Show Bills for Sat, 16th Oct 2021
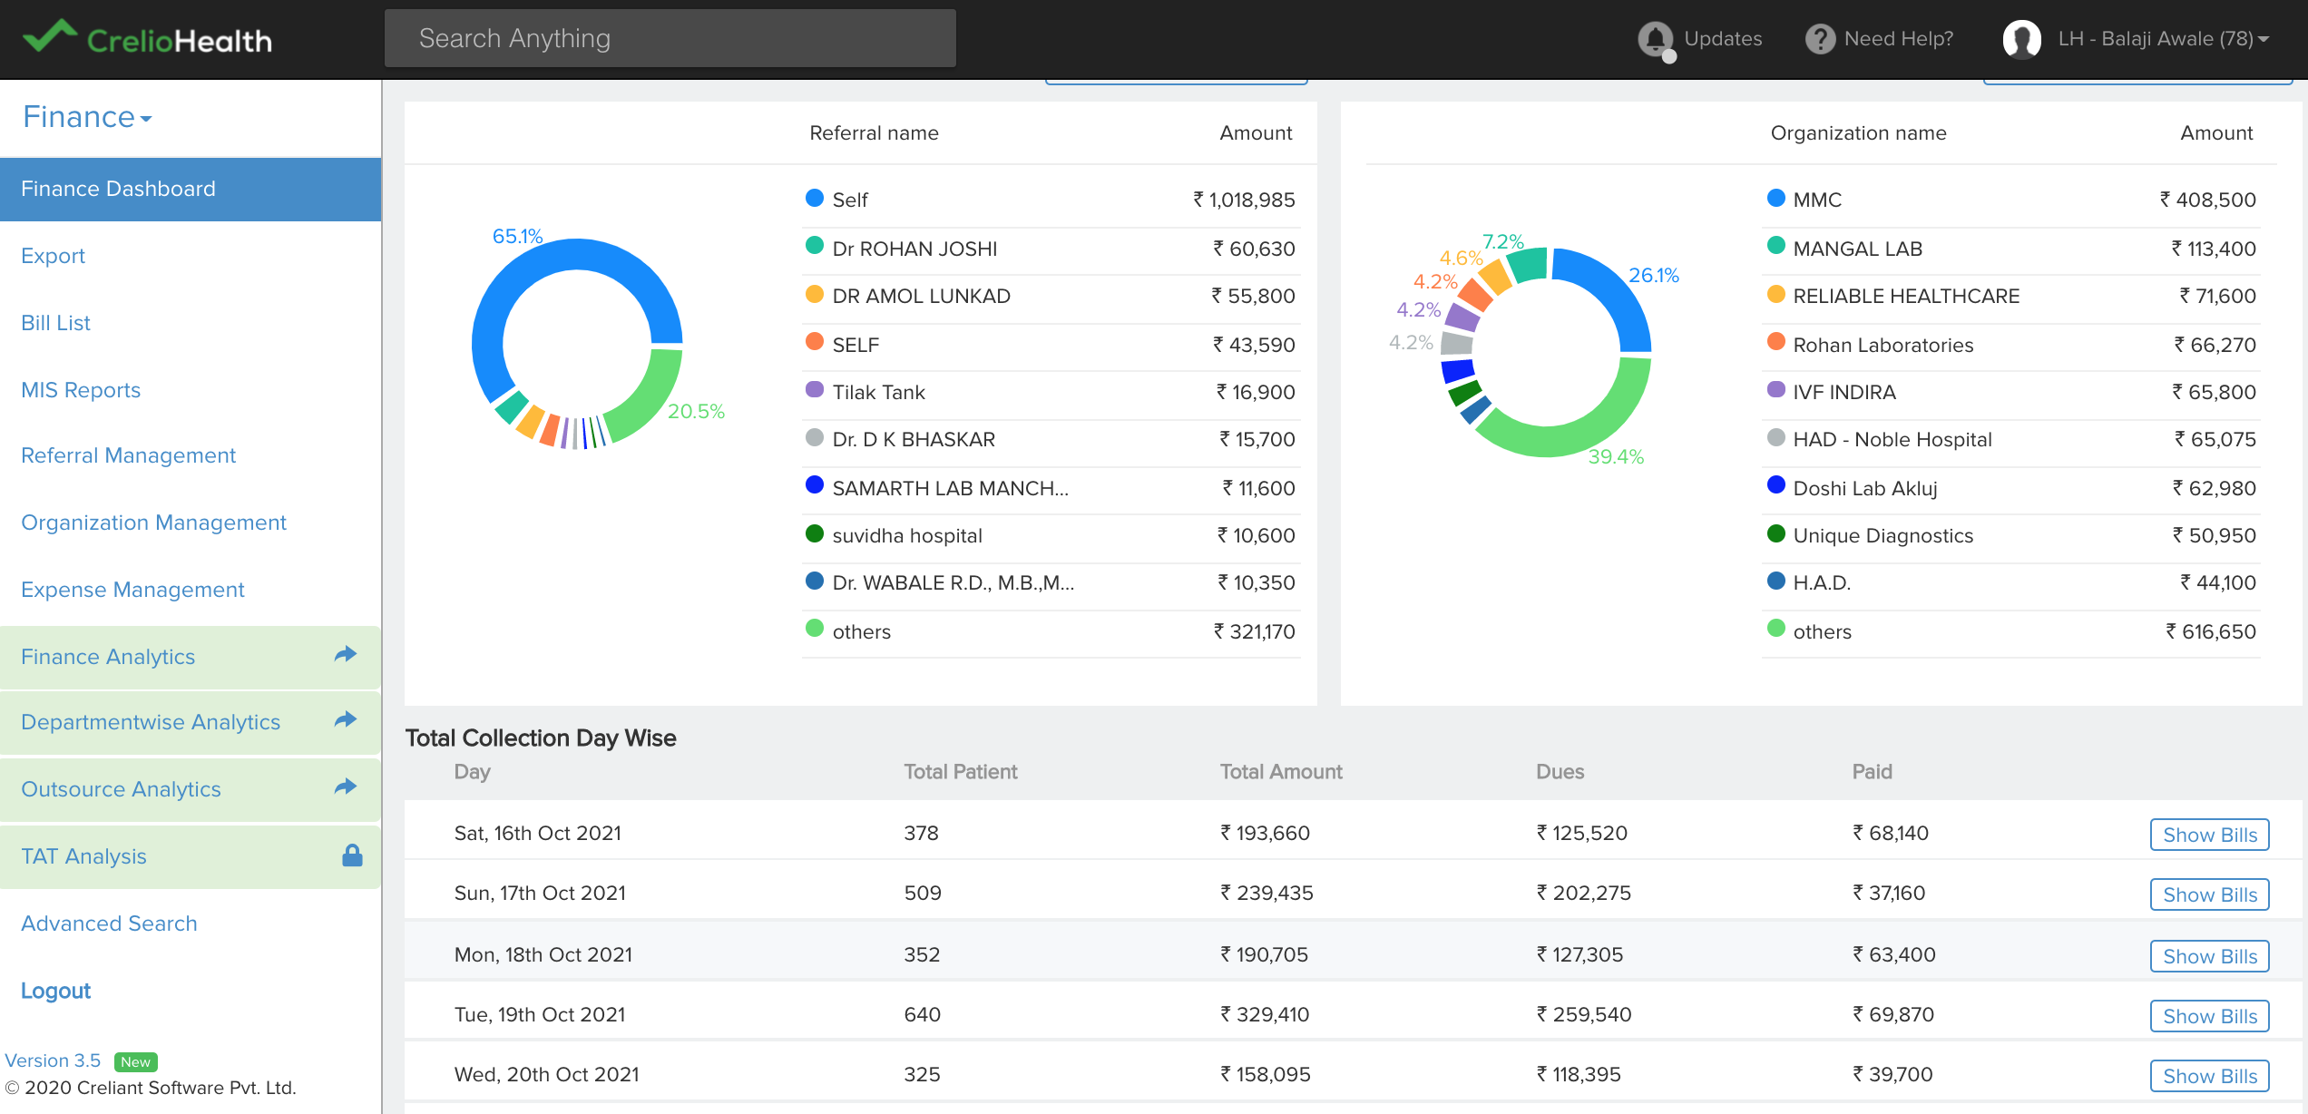The image size is (2308, 1114). [2210, 835]
